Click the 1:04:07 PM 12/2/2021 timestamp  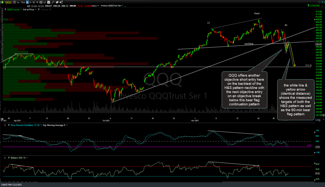12,185
